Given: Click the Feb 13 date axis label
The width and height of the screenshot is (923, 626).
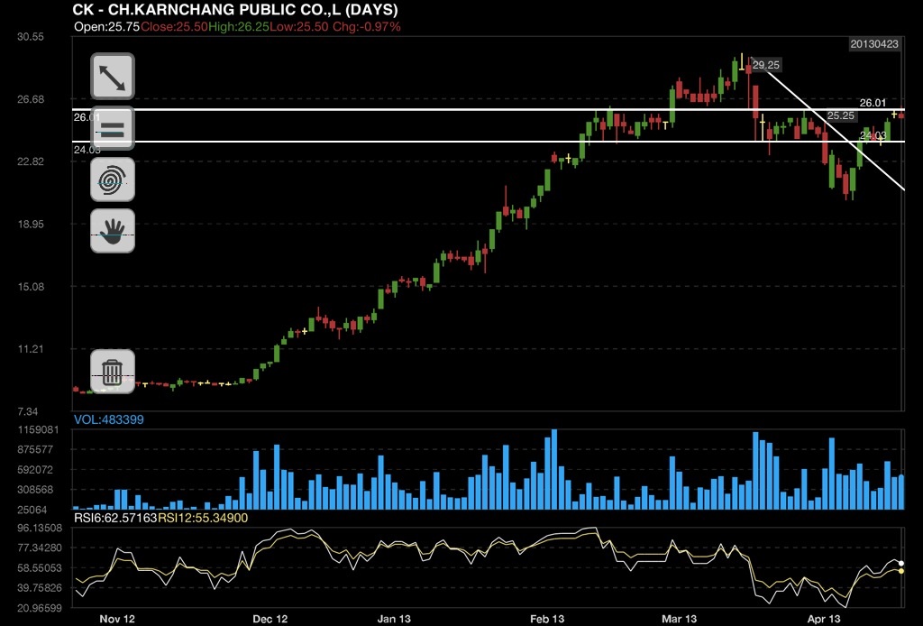Looking at the screenshot, I should [547, 619].
